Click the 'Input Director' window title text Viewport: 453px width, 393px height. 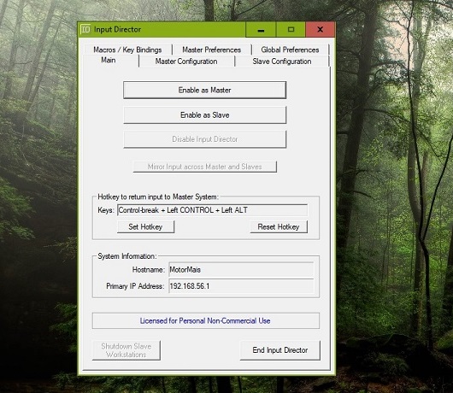[x=117, y=29]
